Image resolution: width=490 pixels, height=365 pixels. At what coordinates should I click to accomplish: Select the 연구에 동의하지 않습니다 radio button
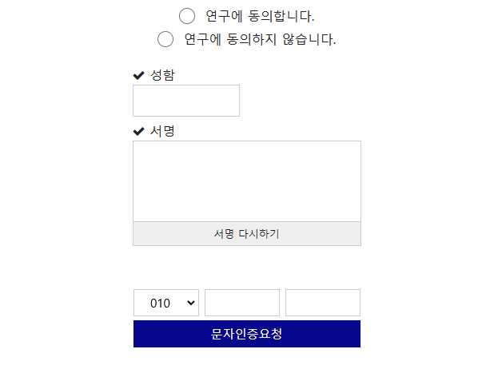(165, 39)
